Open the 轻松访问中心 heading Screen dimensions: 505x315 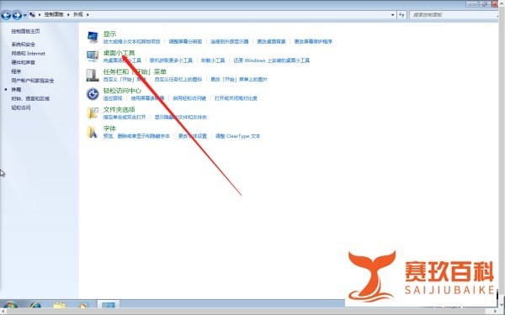122,91
